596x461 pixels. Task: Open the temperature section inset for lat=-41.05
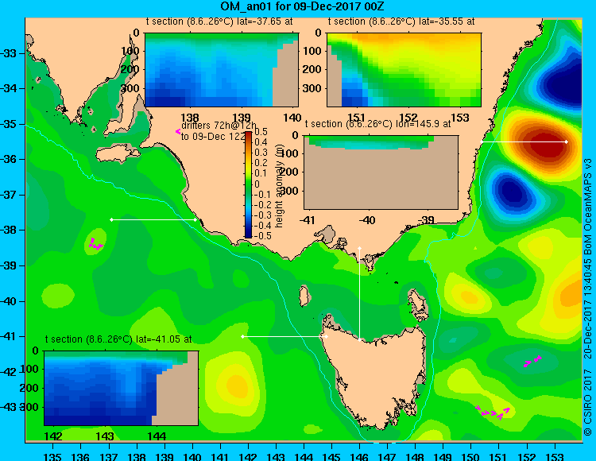(122, 388)
